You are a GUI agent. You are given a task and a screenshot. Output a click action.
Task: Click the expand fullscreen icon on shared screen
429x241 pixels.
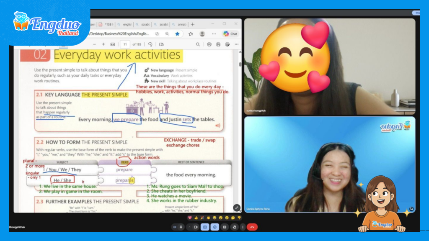237,208
